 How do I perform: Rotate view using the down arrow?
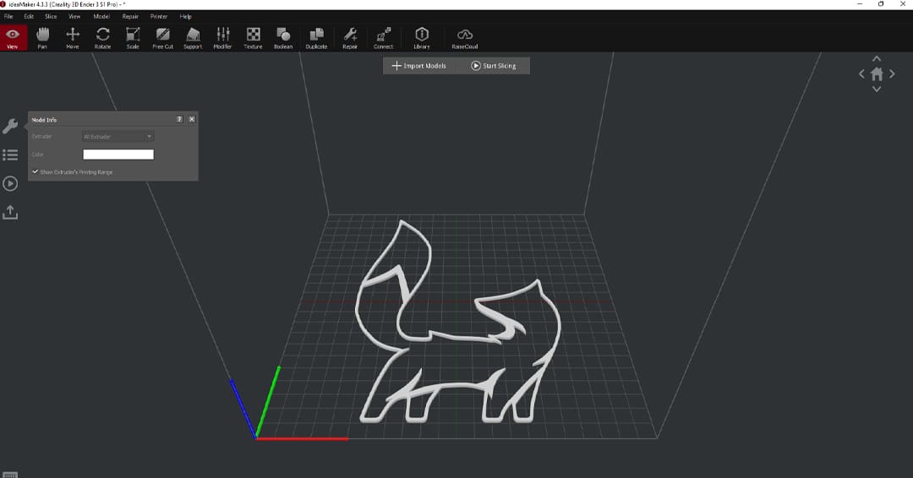[x=877, y=89]
